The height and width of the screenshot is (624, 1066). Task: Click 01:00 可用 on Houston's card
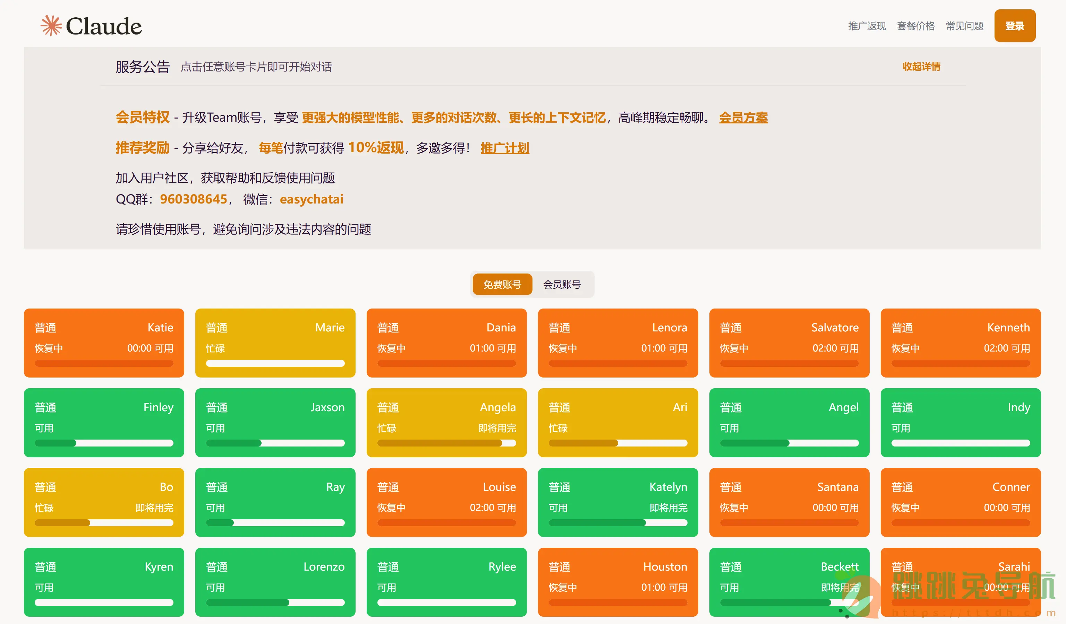point(664,588)
